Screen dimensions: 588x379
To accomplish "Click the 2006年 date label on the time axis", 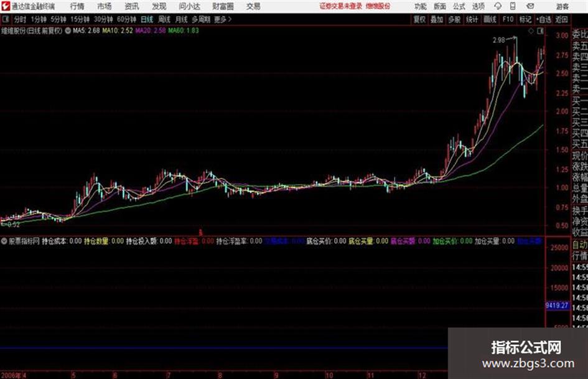I will click(x=11, y=375).
